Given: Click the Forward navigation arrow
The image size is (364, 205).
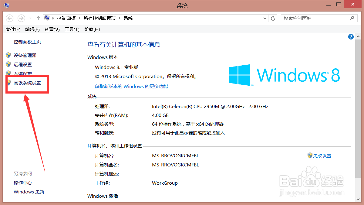Looking at the screenshot, I should pos(21,18).
